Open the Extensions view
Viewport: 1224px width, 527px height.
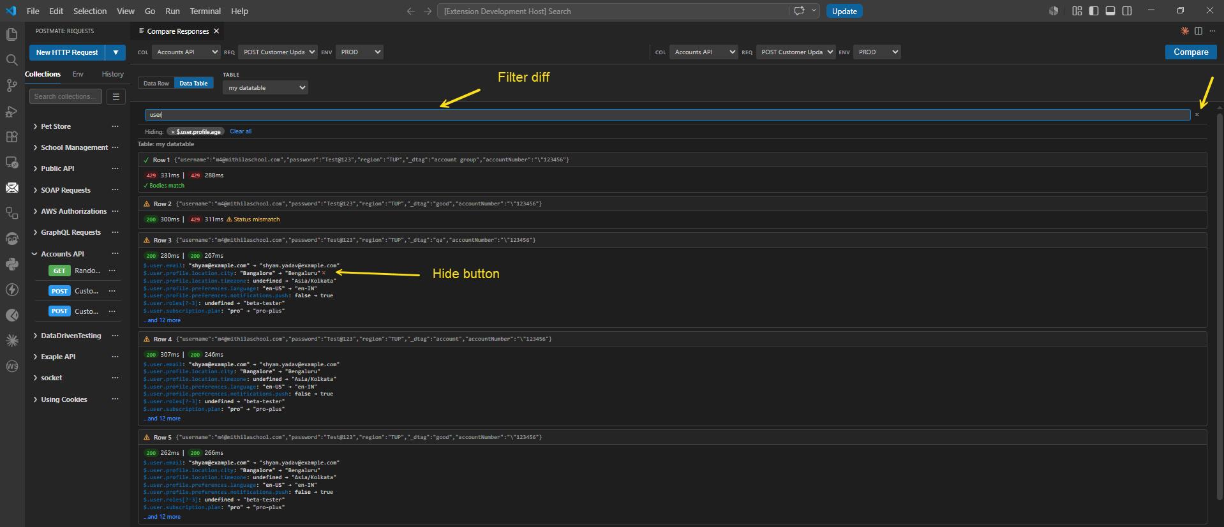(11, 137)
